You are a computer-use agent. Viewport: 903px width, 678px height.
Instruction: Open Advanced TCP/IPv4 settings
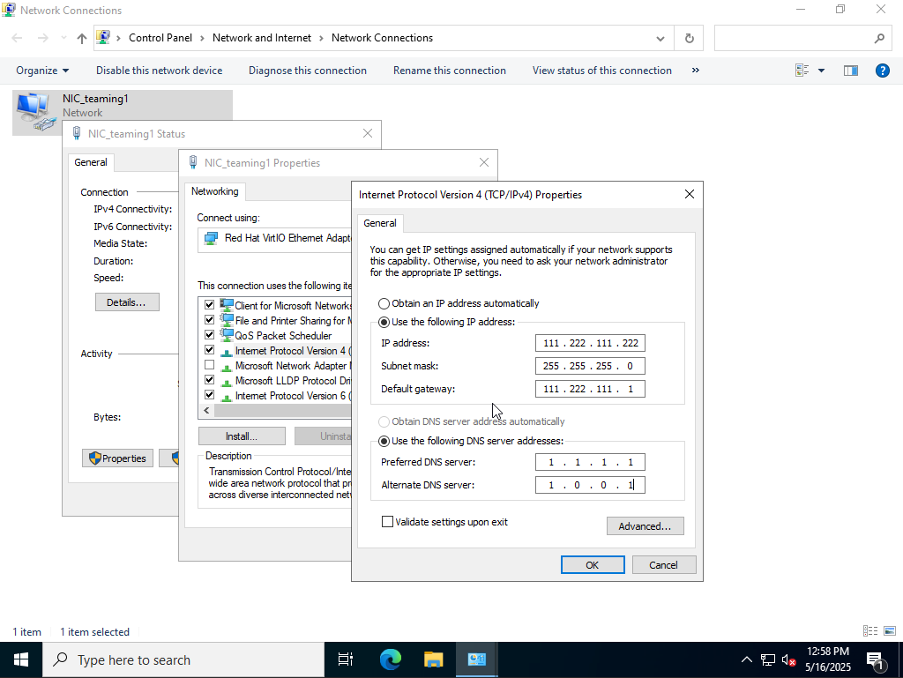(645, 525)
